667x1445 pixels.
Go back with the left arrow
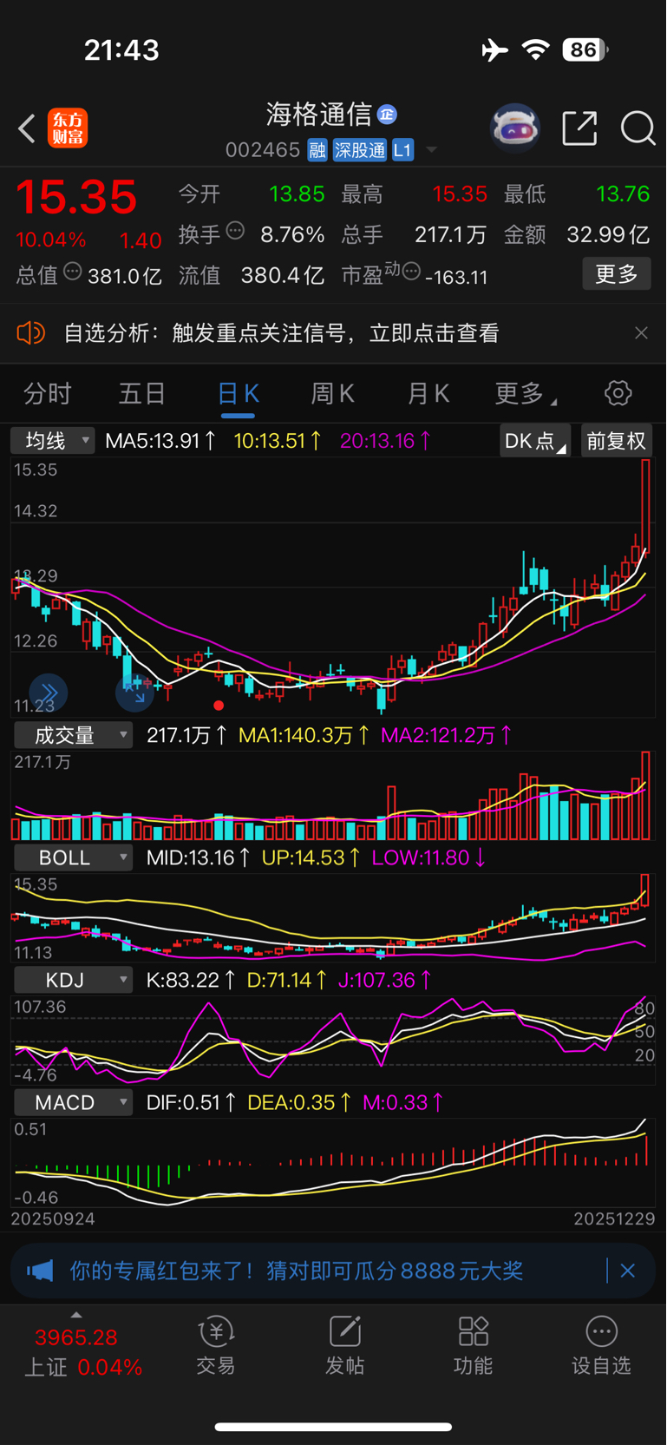[27, 129]
